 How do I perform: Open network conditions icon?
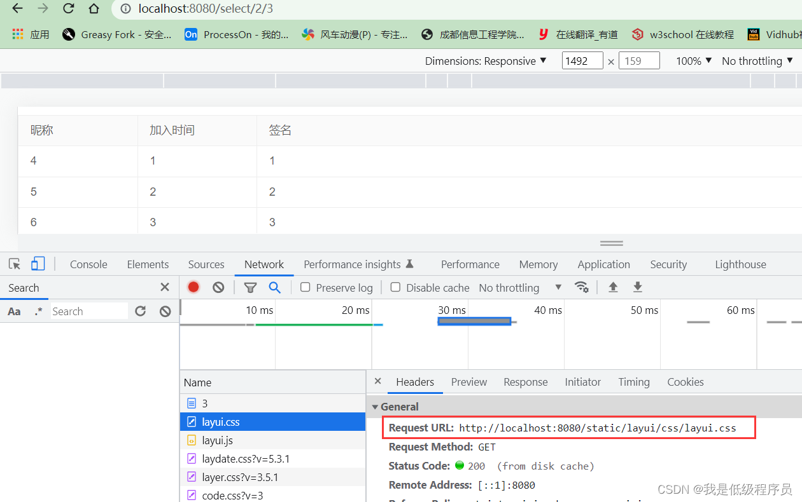(582, 287)
